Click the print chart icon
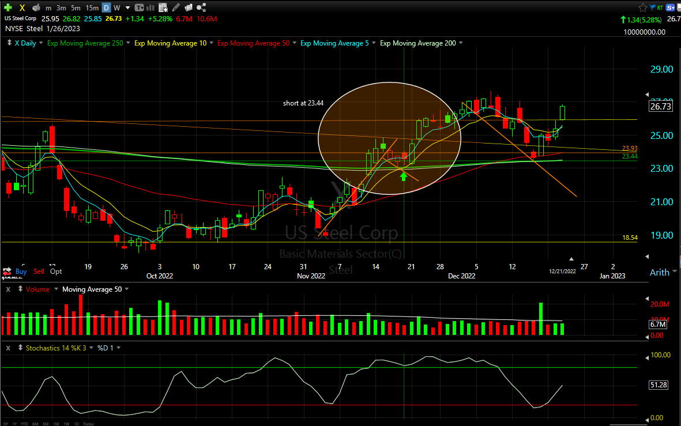The height and width of the screenshot is (426, 681). click(36, 7)
